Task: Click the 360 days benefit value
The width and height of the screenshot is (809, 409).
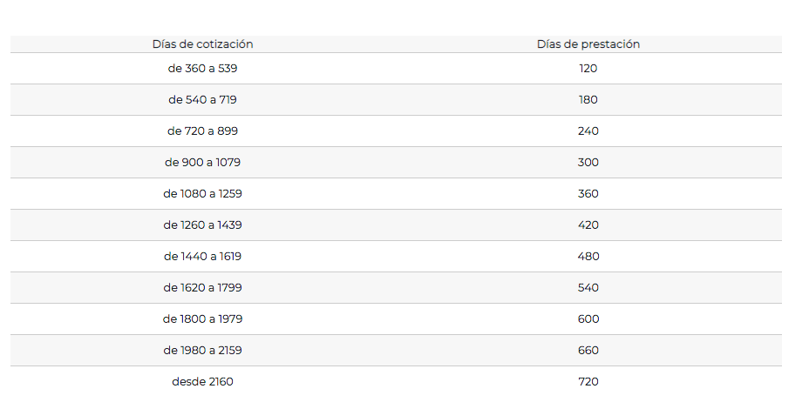Action: tap(588, 193)
